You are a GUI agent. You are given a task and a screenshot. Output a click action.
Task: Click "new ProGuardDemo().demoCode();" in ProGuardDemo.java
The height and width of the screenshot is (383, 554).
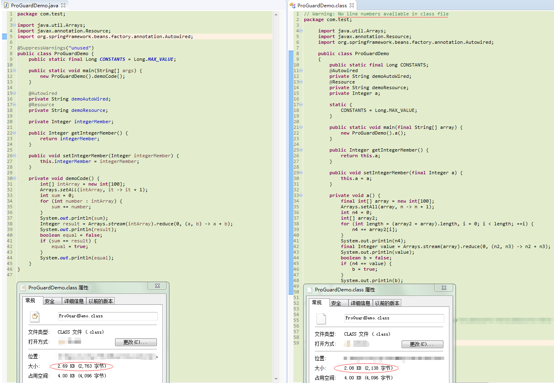tap(82, 76)
